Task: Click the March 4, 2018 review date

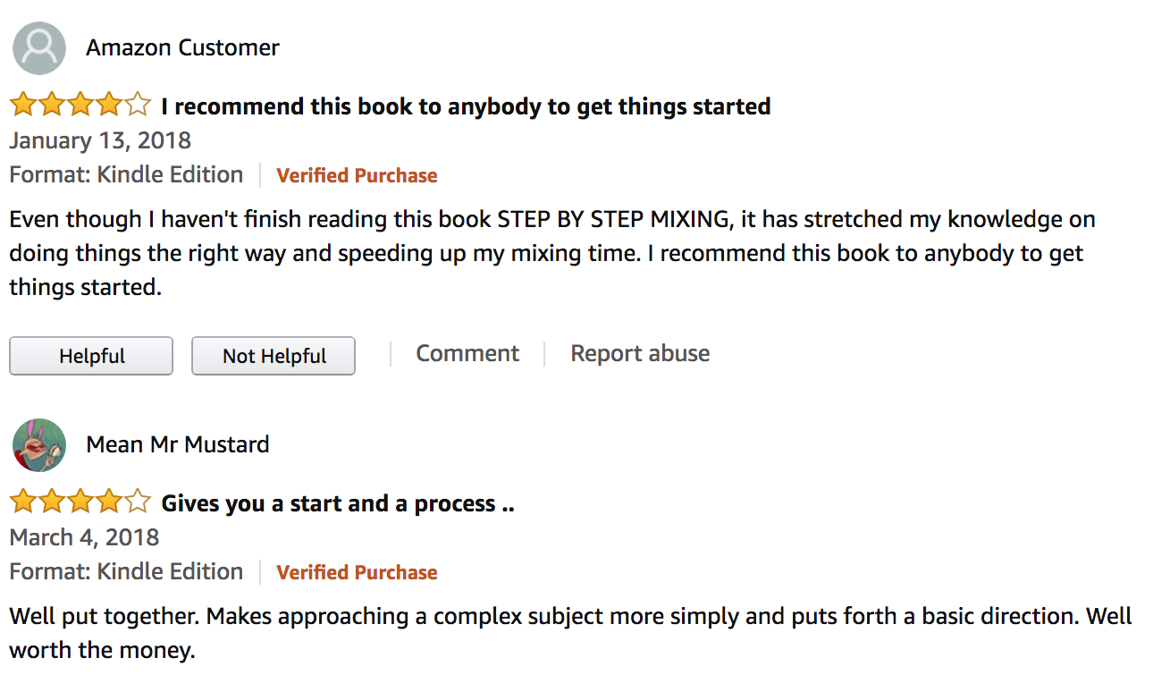Action: (x=84, y=537)
